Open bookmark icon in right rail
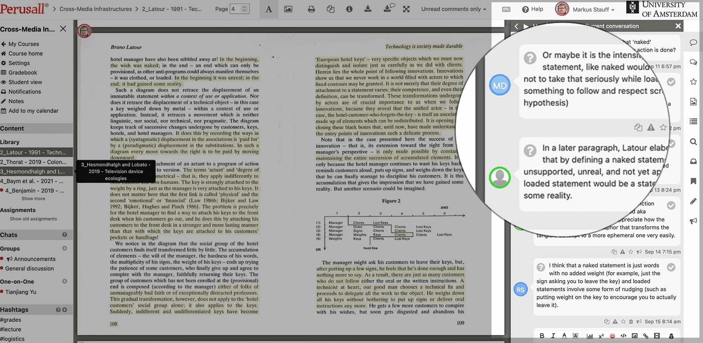 click(693, 181)
